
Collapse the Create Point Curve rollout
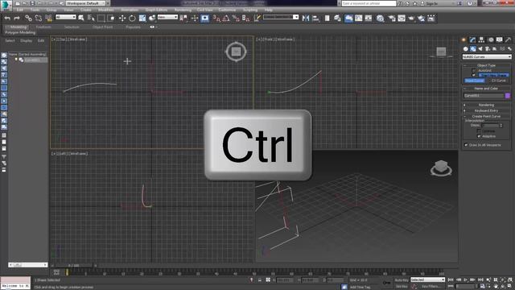pyautogui.click(x=486, y=116)
